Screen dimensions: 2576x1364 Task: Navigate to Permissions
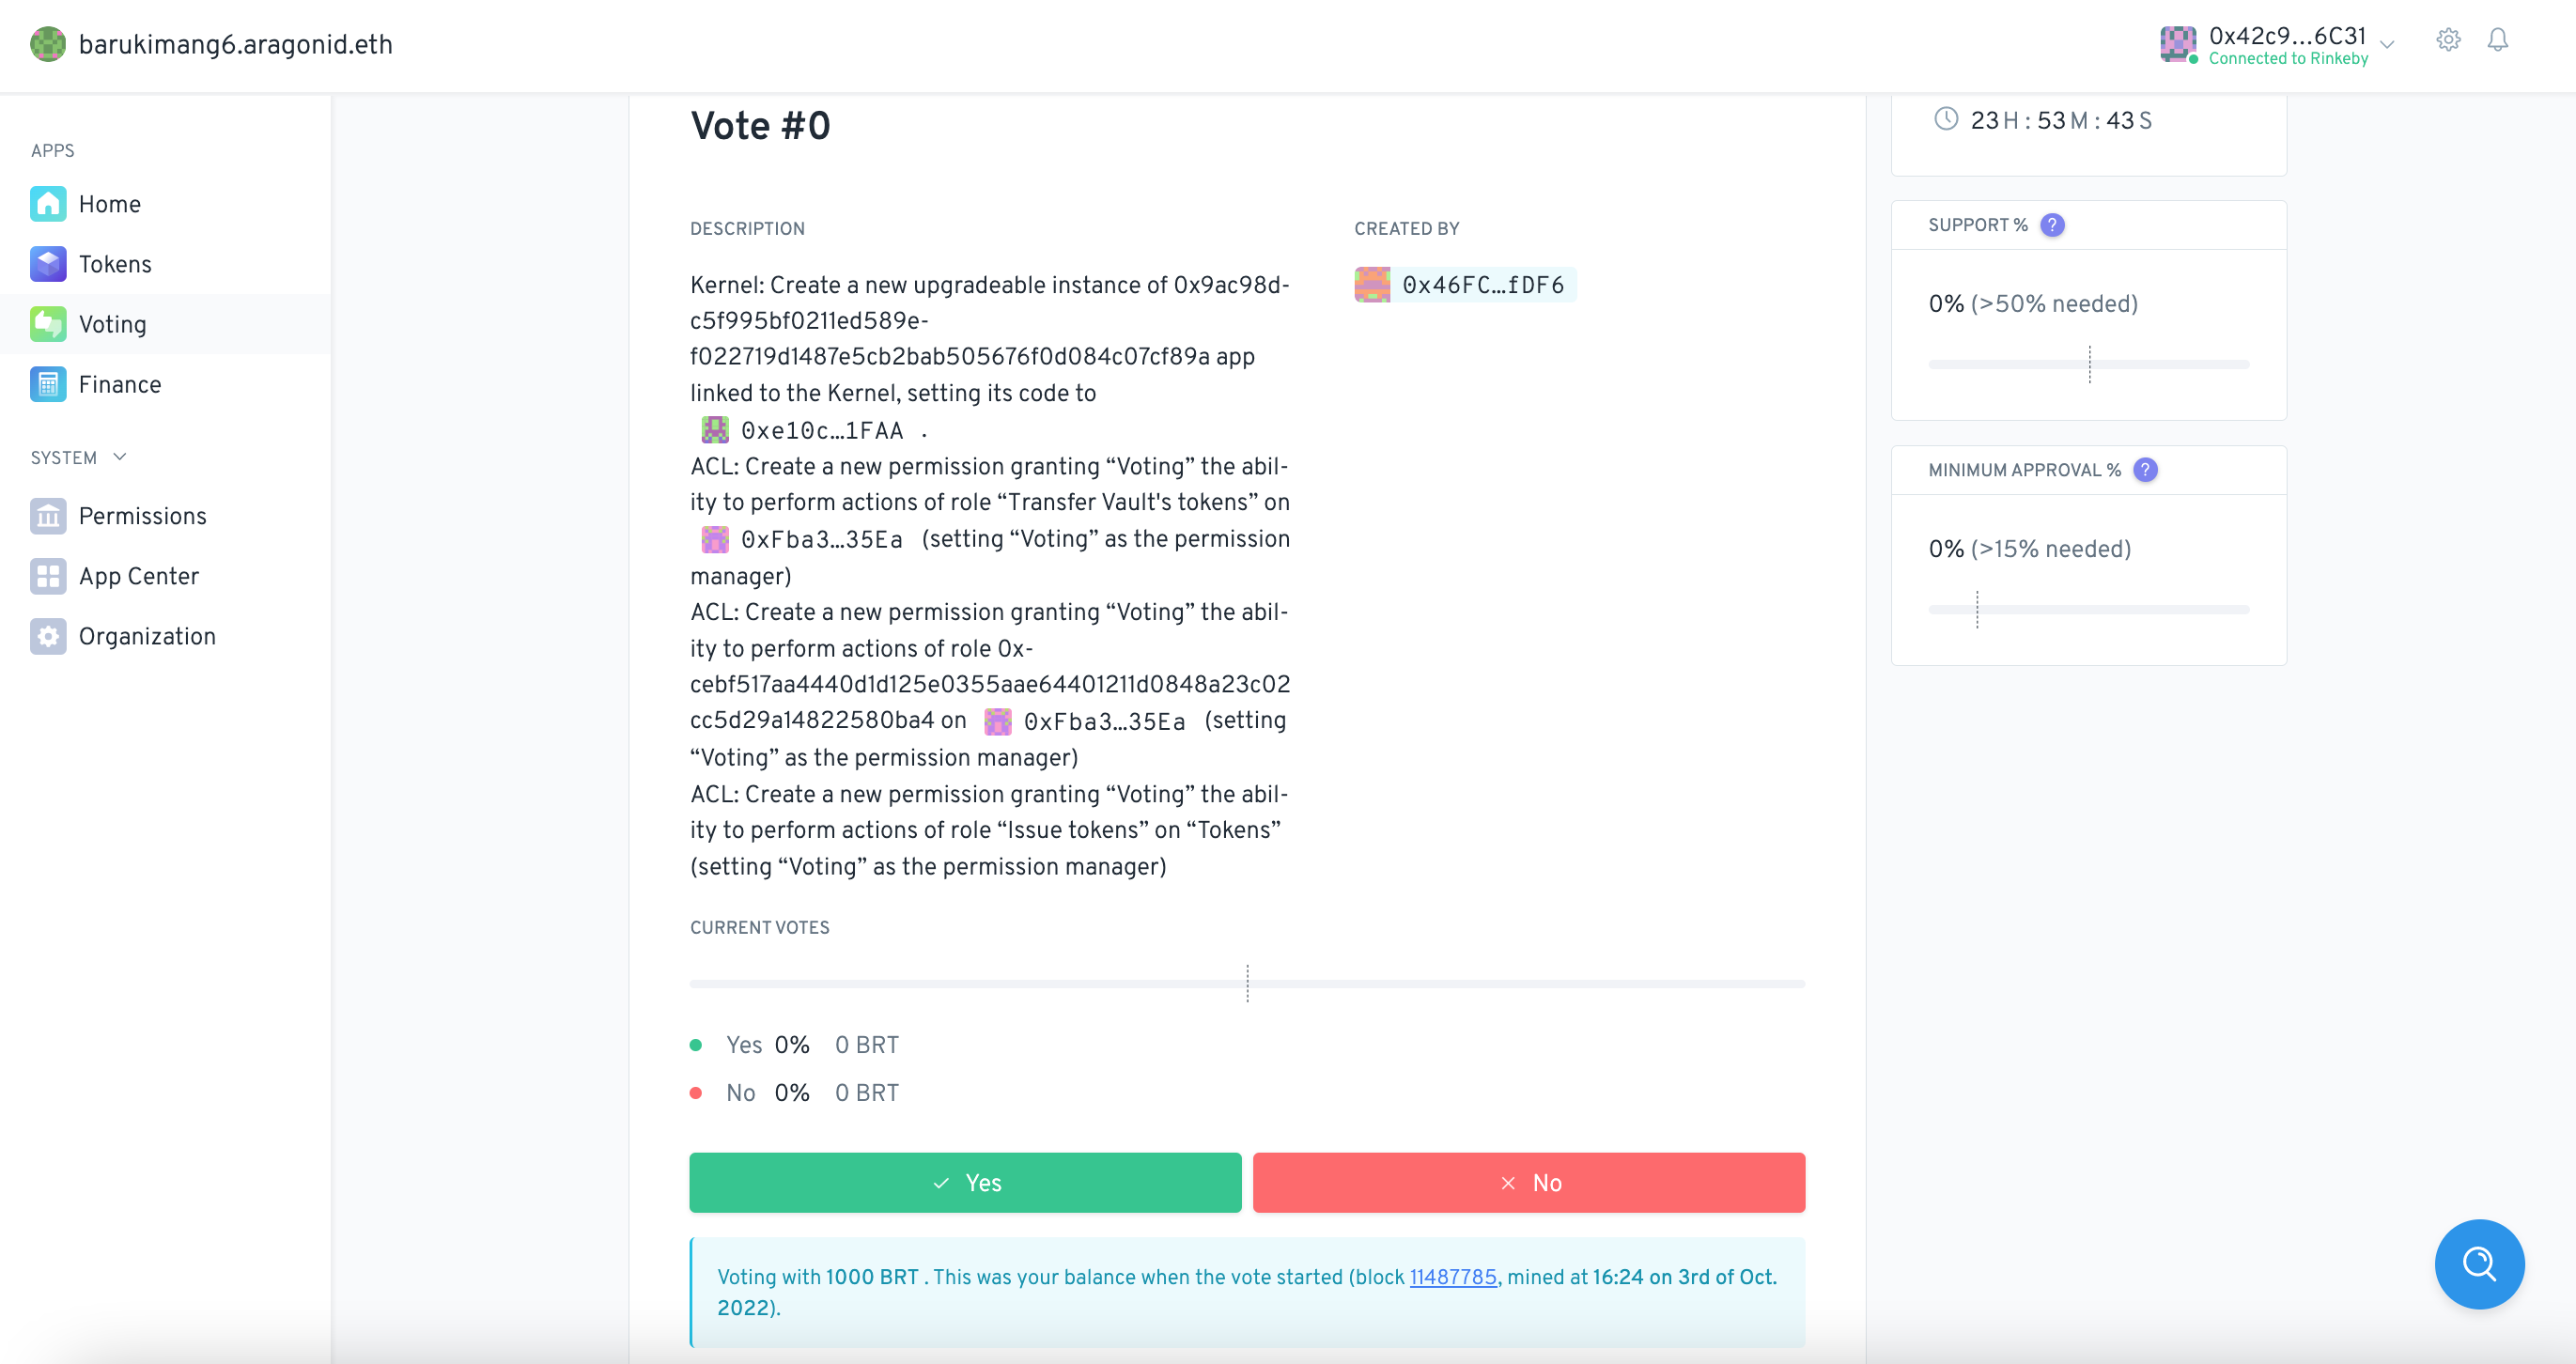pos(142,516)
